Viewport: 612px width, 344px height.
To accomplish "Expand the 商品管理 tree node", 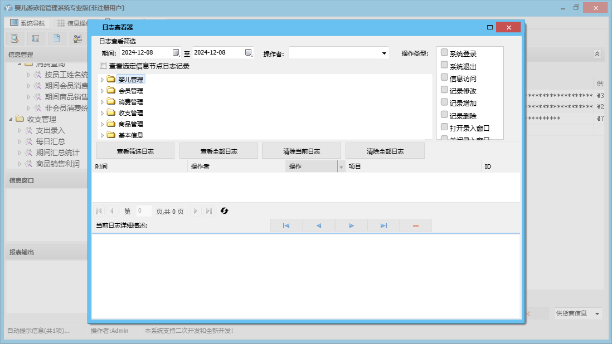I will [x=102, y=124].
